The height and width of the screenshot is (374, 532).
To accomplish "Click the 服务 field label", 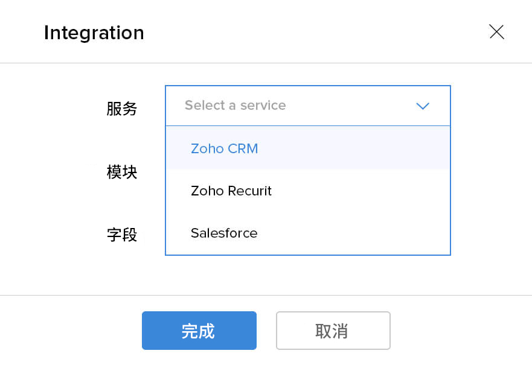I will click(122, 109).
